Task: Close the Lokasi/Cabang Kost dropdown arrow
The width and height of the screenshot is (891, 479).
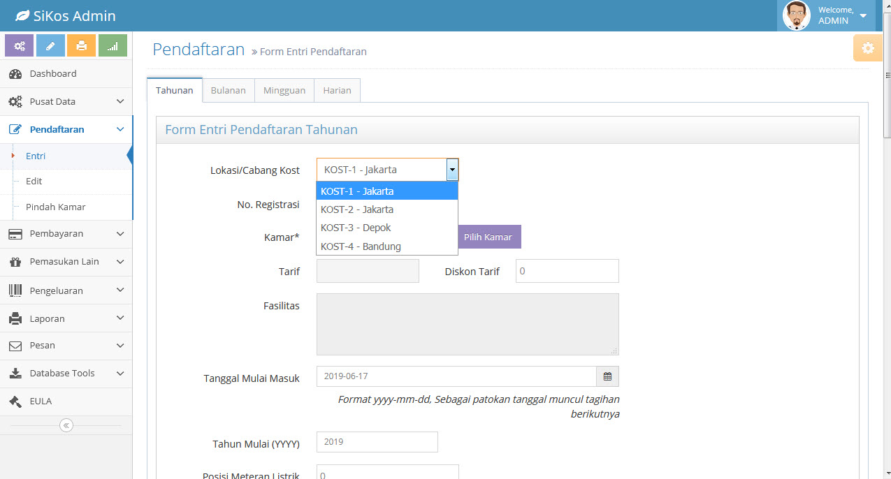Action: pos(452,170)
